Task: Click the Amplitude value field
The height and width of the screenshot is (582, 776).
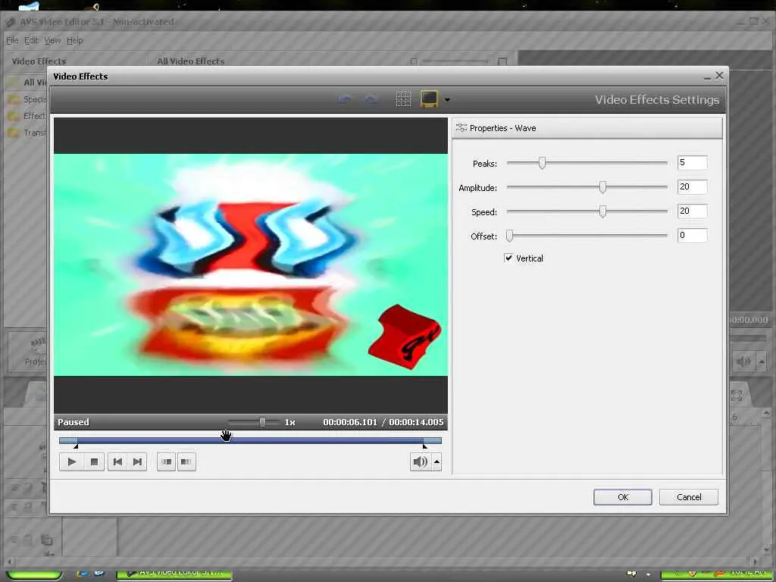Action: (x=692, y=187)
